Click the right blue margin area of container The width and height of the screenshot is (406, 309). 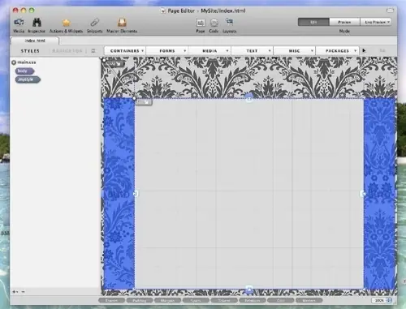pyautogui.click(x=379, y=194)
